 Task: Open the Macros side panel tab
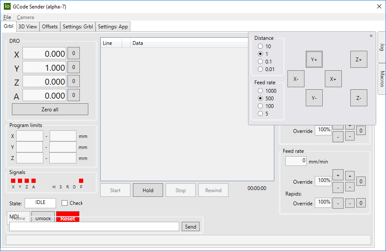pyautogui.click(x=381, y=79)
